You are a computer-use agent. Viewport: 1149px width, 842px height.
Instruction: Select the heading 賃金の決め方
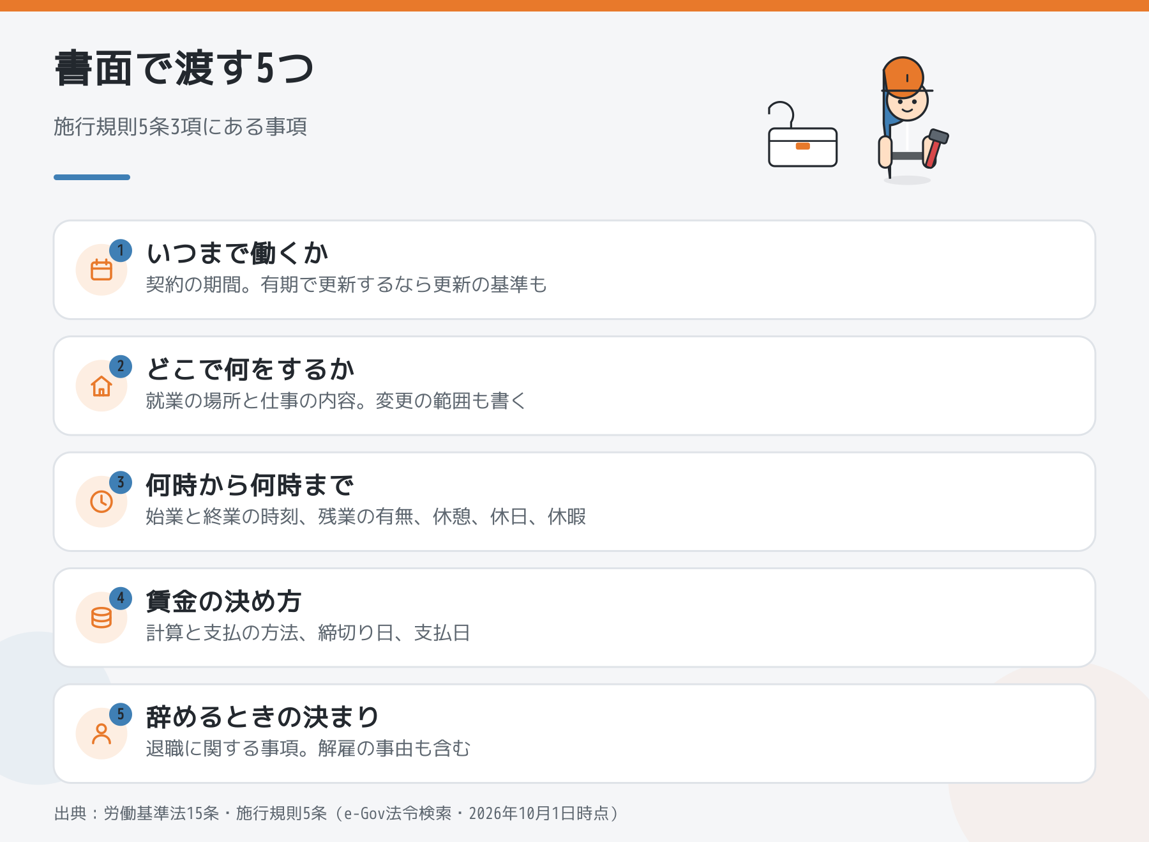coord(223,601)
